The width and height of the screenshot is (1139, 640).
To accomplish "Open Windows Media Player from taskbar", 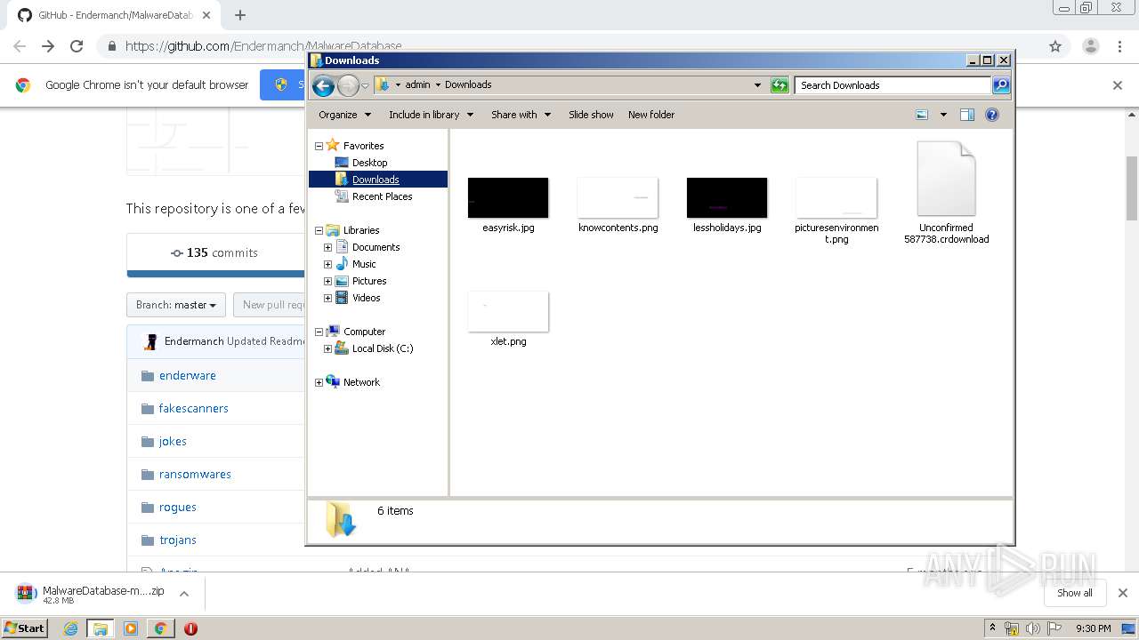I will click(x=131, y=628).
